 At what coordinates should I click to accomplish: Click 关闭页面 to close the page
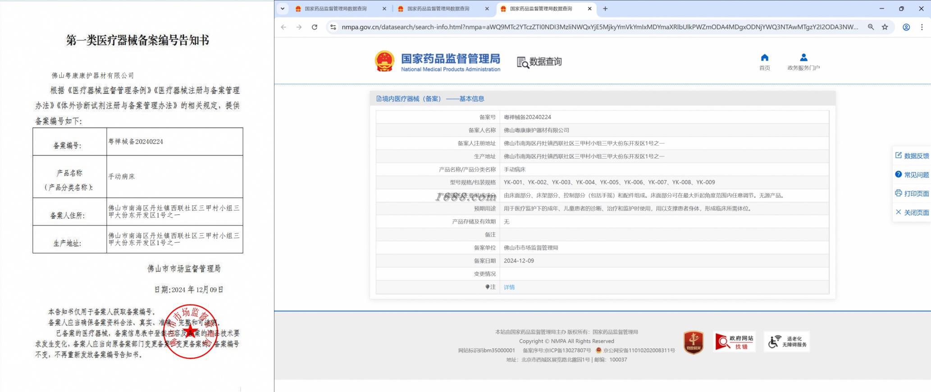coord(912,212)
